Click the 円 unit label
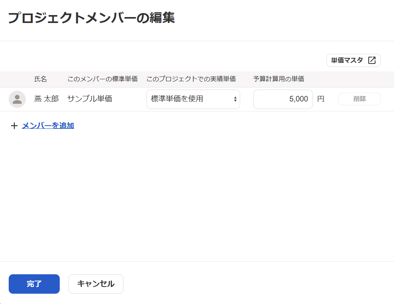This screenshot has height=304, width=394. click(321, 99)
